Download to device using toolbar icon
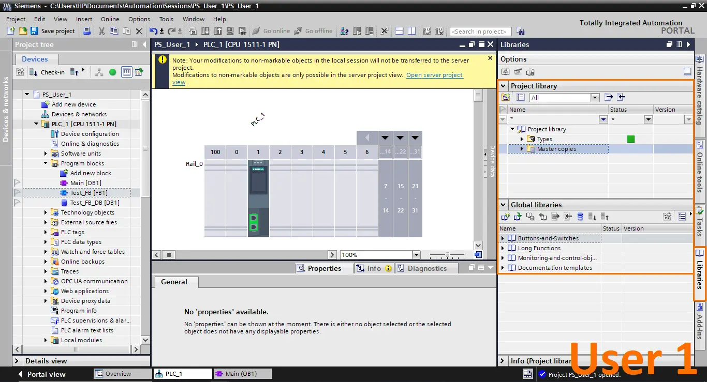This screenshot has height=382, width=707. coord(206,31)
